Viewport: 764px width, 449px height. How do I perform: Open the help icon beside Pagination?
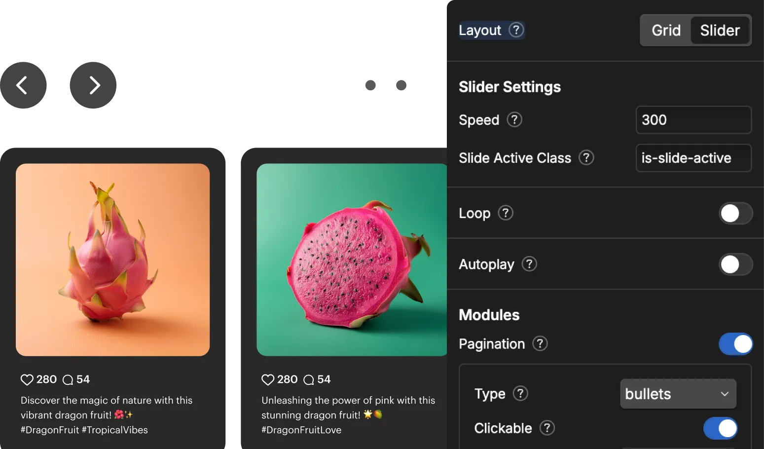click(x=540, y=343)
